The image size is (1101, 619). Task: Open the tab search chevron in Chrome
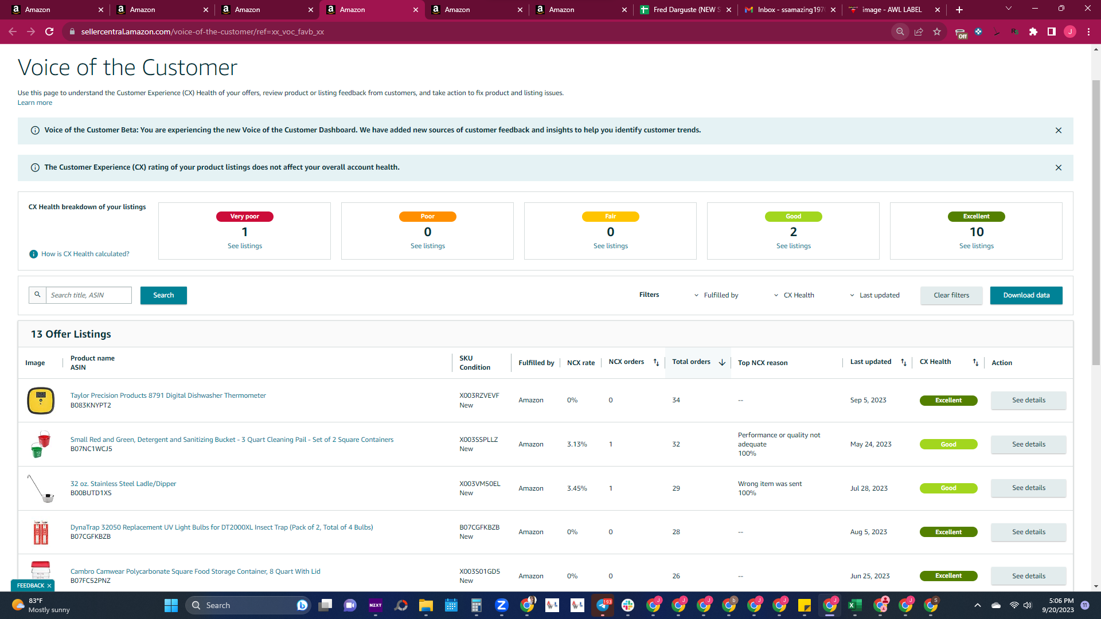(1009, 9)
